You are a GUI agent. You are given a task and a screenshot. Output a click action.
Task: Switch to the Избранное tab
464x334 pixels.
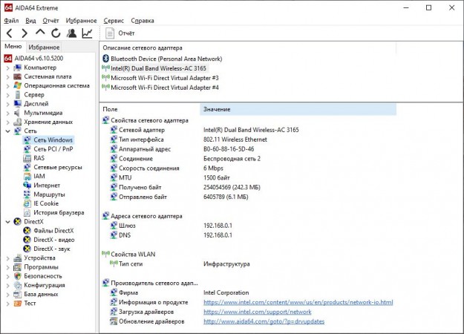pos(44,47)
